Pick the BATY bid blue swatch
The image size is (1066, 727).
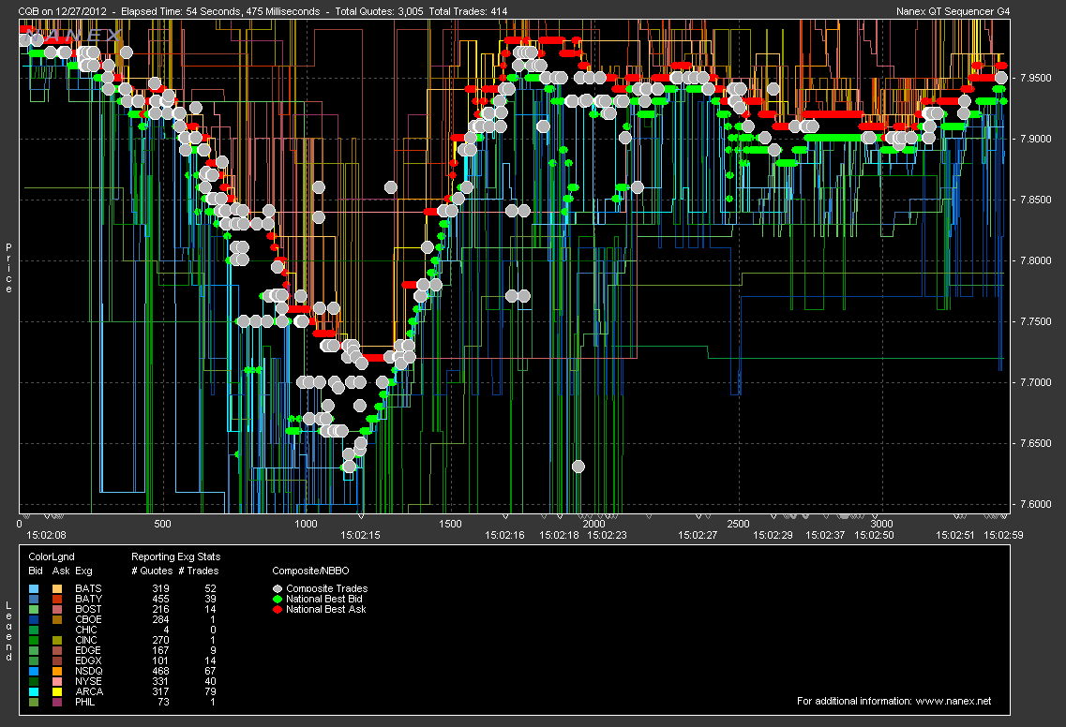(34, 599)
